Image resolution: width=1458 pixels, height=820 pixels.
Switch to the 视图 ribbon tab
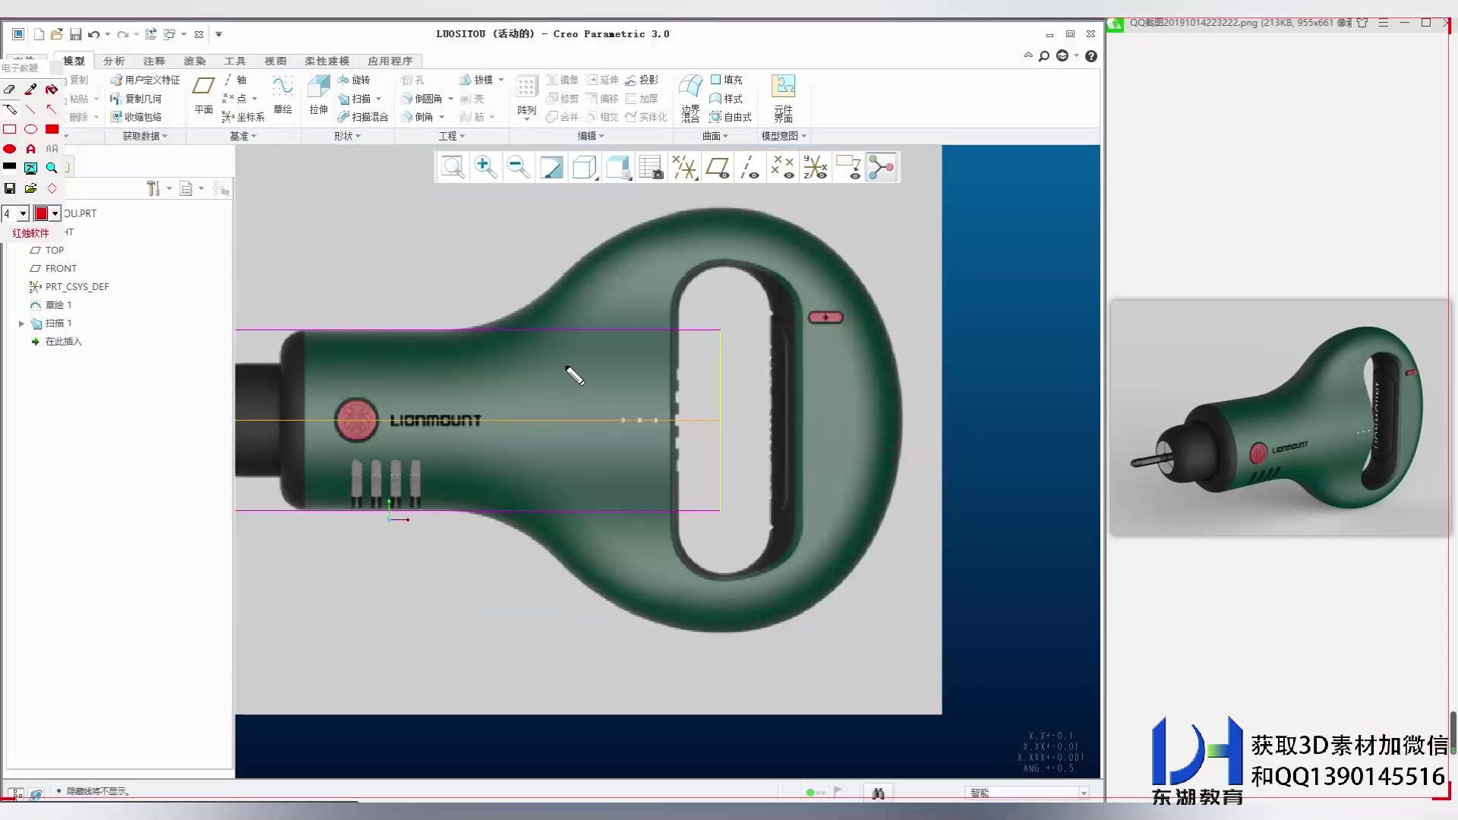[x=275, y=61]
